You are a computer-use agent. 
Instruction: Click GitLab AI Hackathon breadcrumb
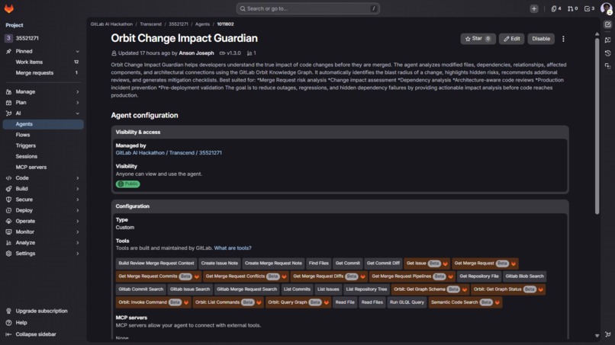pyautogui.click(x=111, y=24)
